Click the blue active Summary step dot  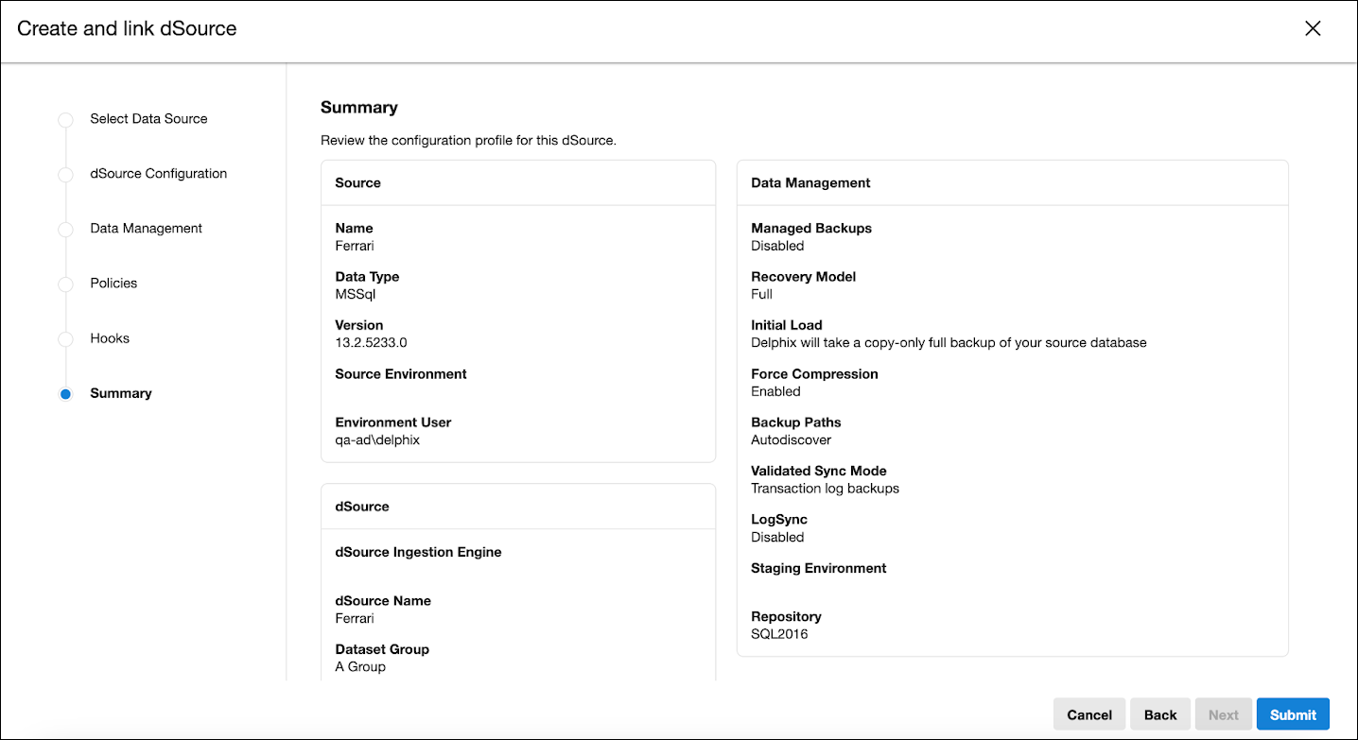click(65, 394)
